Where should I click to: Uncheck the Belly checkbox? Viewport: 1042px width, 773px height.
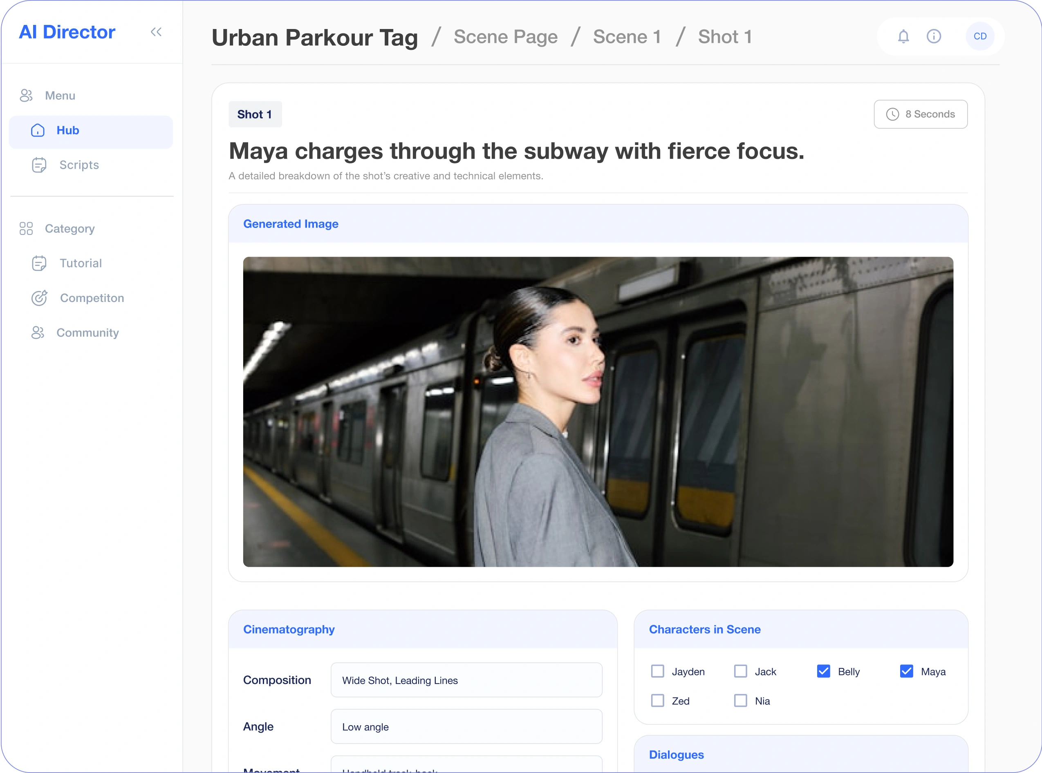point(823,671)
